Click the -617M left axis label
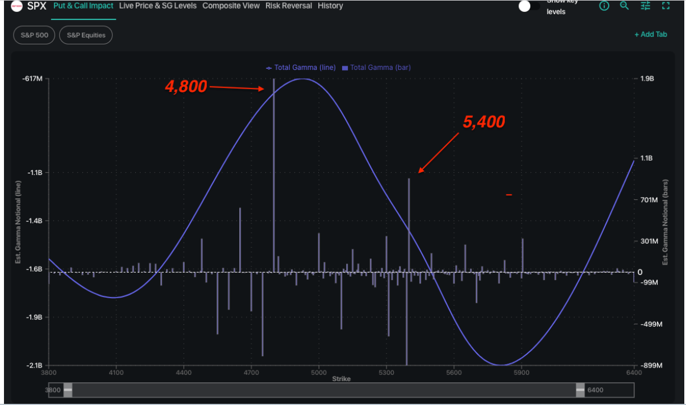This screenshot has height=405, width=686. [x=32, y=78]
